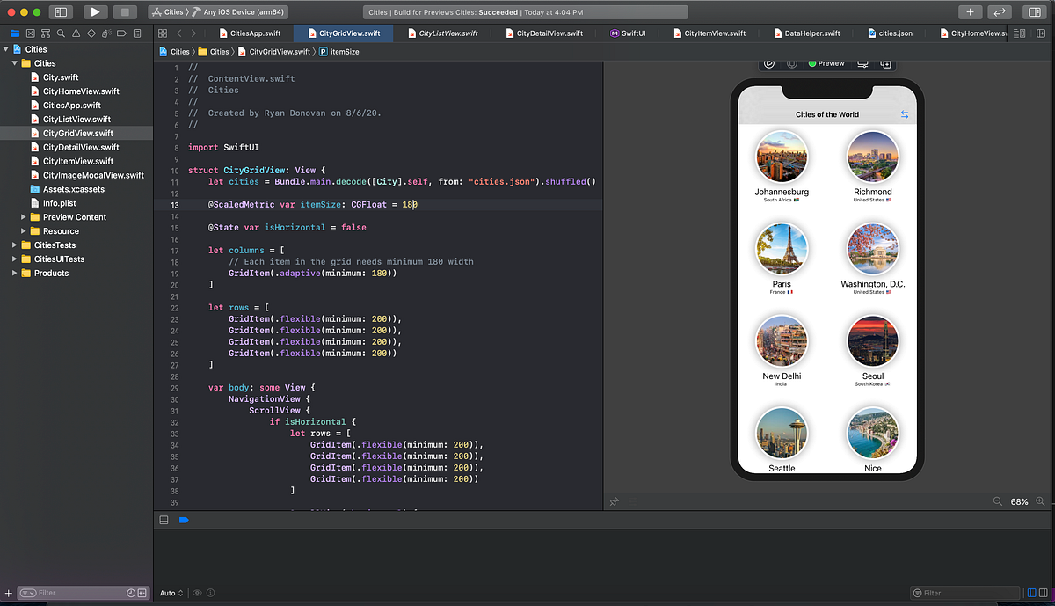Screen dimensions: 1055x606
Task: Select the Issues navigator warning triangle
Action: point(77,33)
